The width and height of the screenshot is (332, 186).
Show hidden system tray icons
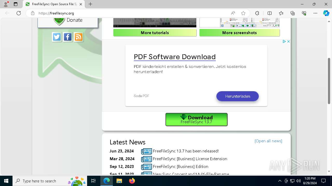pos(280,181)
